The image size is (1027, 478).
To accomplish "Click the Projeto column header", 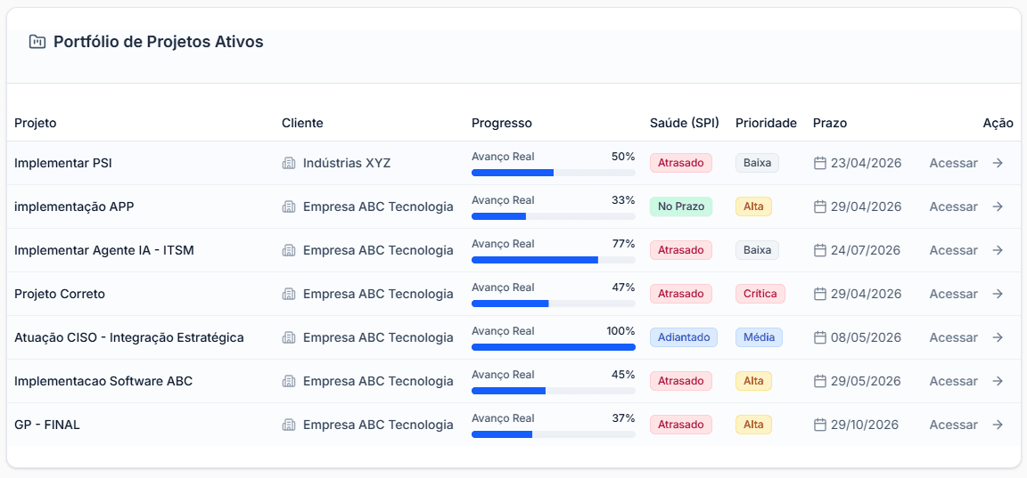I will 36,123.
